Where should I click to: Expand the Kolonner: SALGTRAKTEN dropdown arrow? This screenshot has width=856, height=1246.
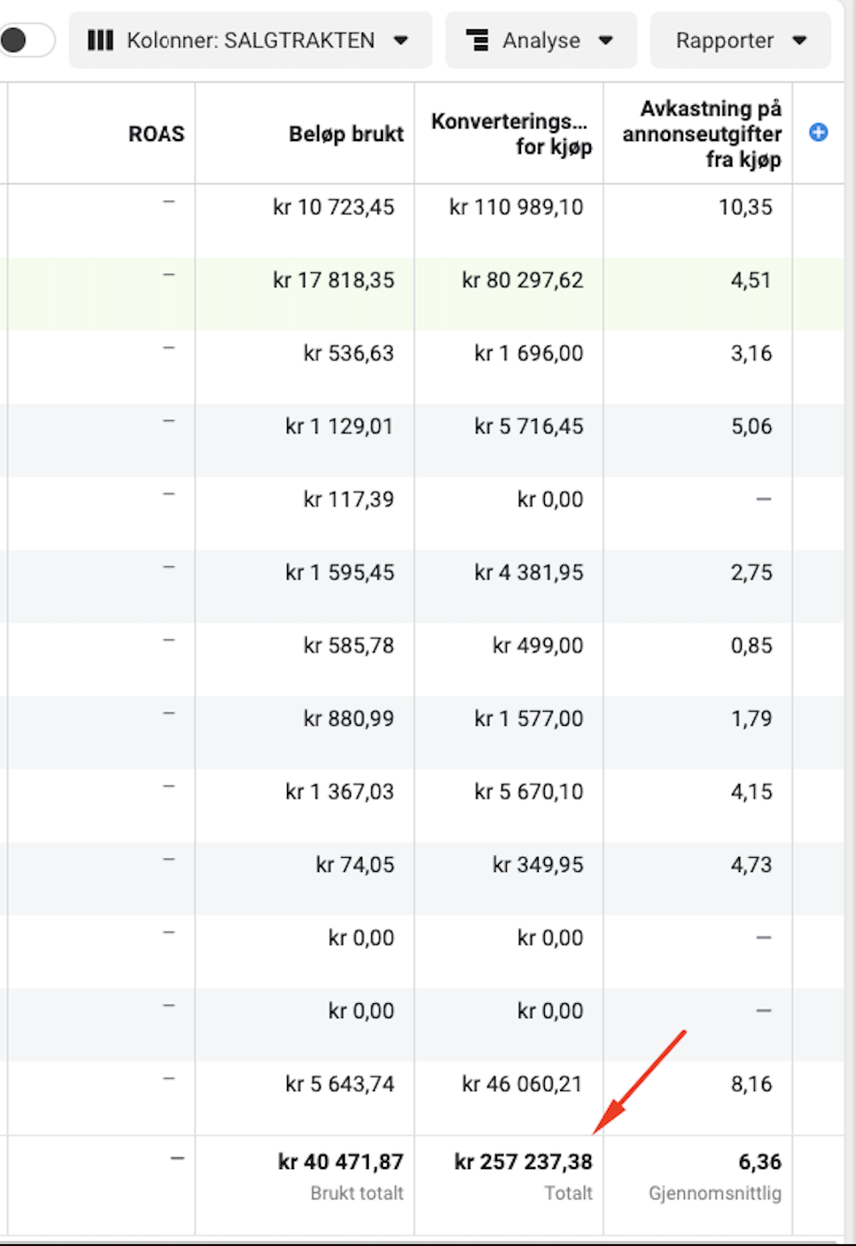click(401, 40)
